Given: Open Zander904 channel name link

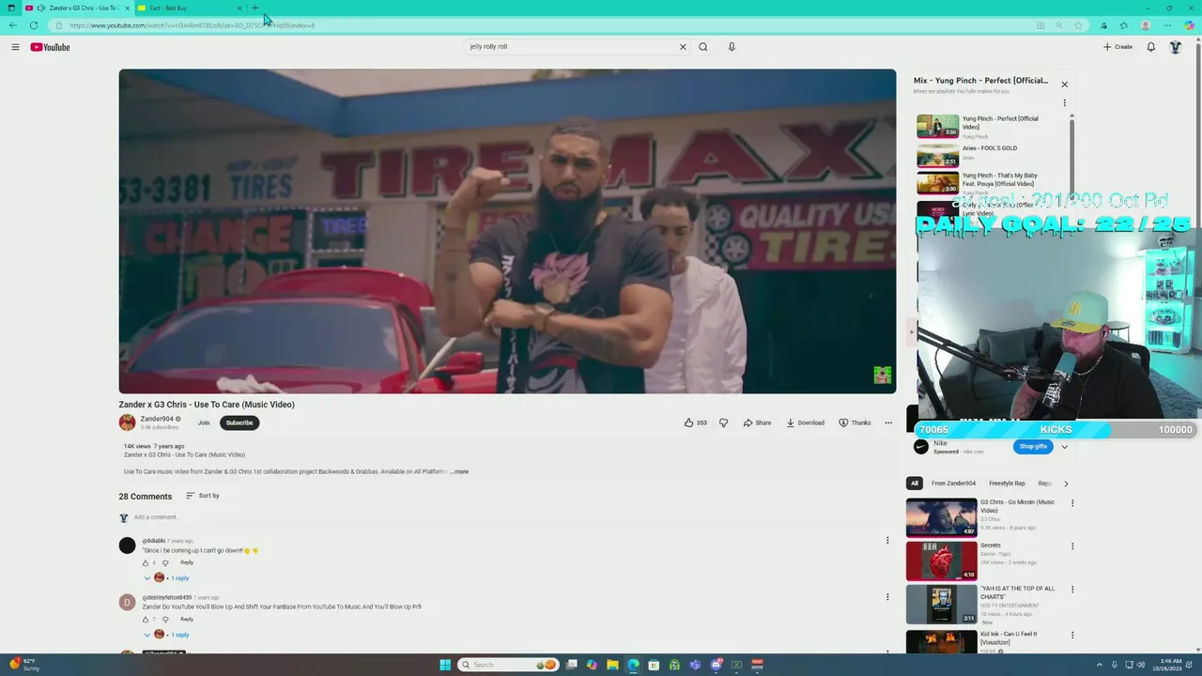Looking at the screenshot, I should [x=157, y=419].
